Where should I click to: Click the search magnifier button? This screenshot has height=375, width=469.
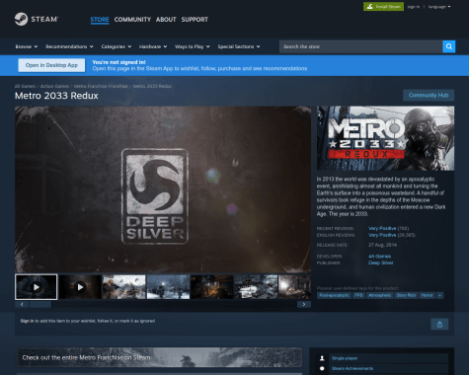coord(449,46)
